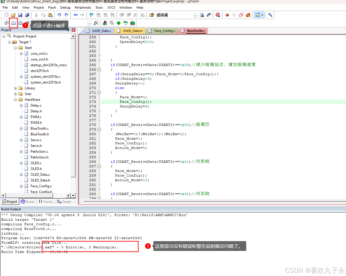Collapse the HardWare folder
The height and width of the screenshot is (276, 346).
16,100
